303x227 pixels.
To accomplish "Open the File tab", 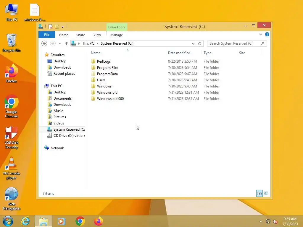I will click(x=47, y=35).
